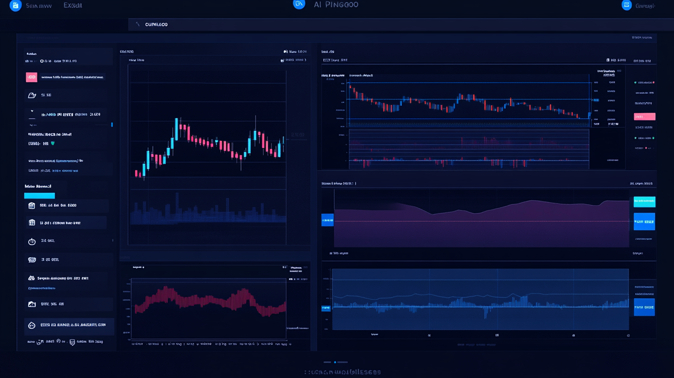Open the user profile menu at top right
674x378 pixels.
[x=627, y=5]
